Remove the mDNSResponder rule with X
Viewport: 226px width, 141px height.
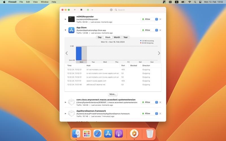coord(160,19)
